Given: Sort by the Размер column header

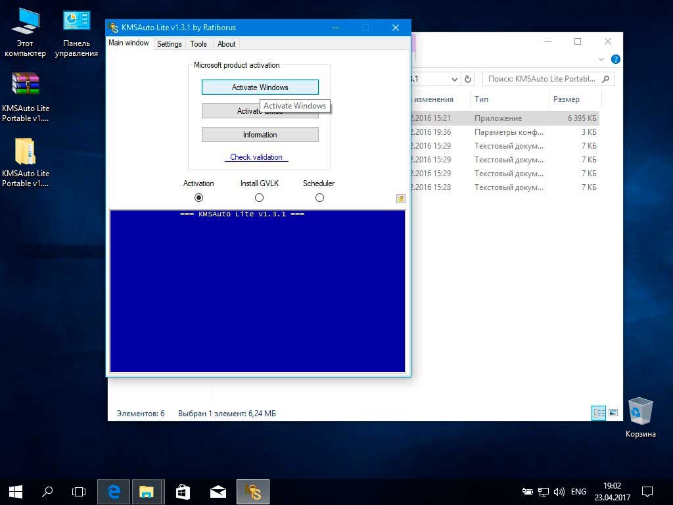Looking at the screenshot, I should click(x=575, y=99).
